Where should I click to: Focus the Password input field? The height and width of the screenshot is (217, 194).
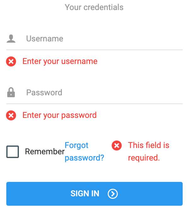[101, 93]
